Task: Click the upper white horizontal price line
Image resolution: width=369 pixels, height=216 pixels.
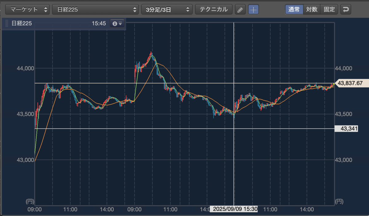Action: click(x=184, y=83)
